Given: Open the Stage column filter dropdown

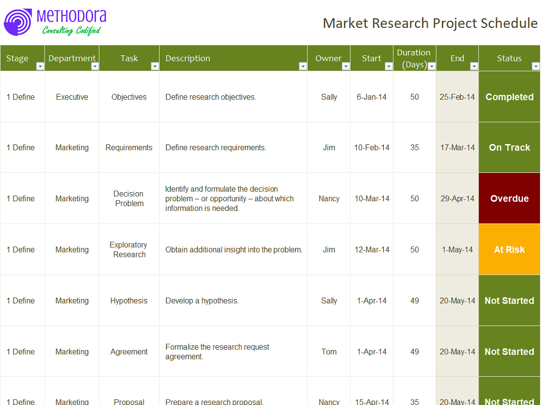Looking at the screenshot, I should pyautogui.click(x=40, y=66).
